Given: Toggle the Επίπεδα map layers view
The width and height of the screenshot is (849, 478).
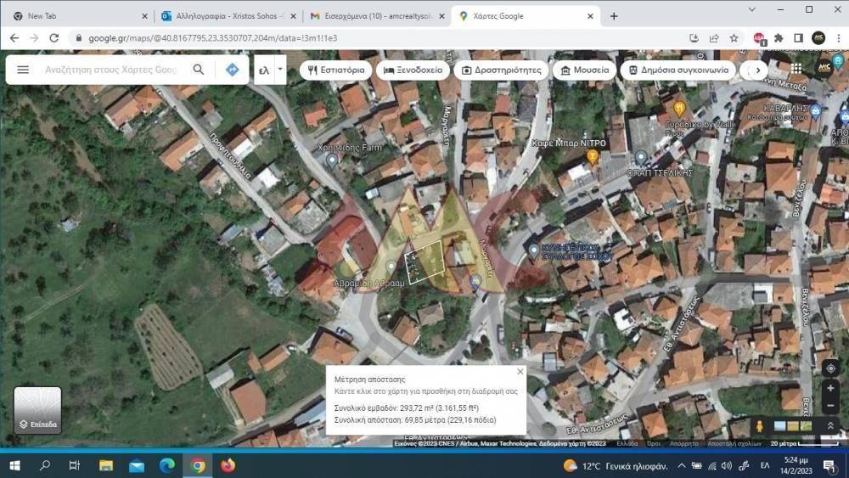Looking at the screenshot, I should [37, 409].
